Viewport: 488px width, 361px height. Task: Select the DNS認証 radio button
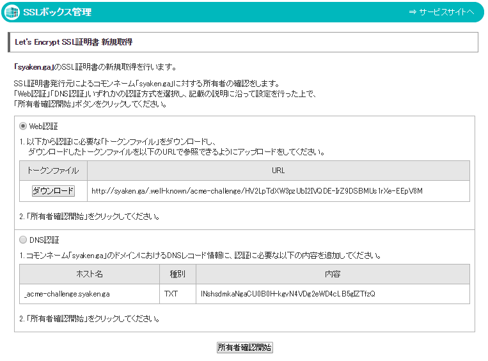point(23,240)
